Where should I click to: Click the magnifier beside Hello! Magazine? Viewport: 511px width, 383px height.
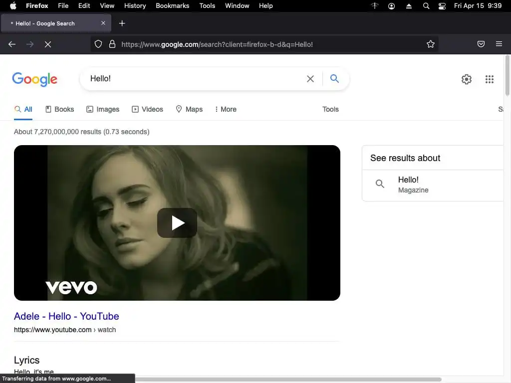coord(380,184)
